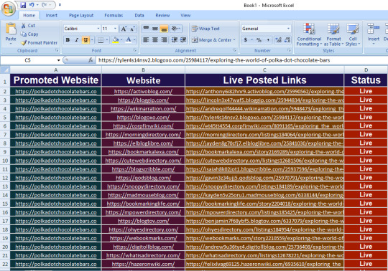Viewport: 388px width, 271px height.
Task: Toggle italic formatting
Action: (76, 39)
